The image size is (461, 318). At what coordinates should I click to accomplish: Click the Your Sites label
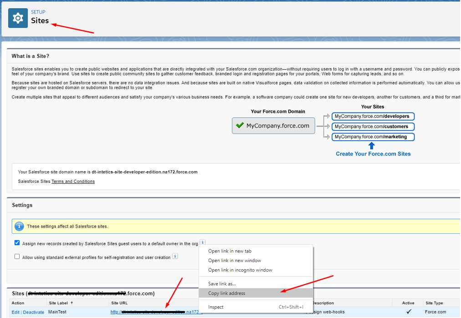click(x=373, y=106)
